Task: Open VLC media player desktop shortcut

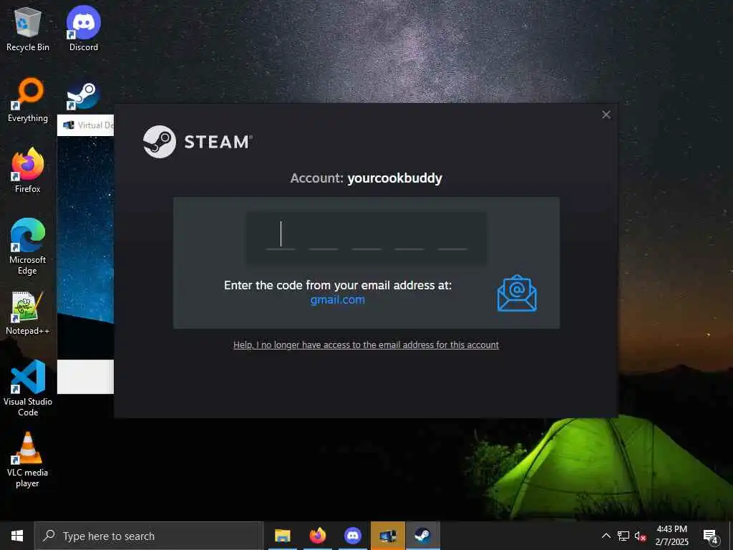Action: [x=28, y=459]
